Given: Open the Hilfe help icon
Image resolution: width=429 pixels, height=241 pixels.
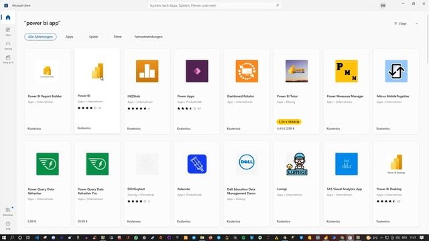Looking at the screenshot, I should click(x=8, y=225).
